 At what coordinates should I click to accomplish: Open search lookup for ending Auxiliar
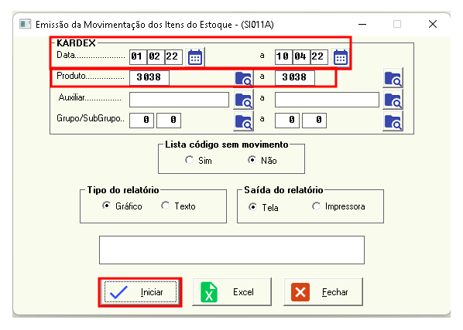(393, 100)
